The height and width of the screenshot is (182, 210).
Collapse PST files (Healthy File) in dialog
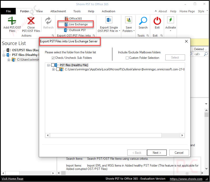[48, 65]
